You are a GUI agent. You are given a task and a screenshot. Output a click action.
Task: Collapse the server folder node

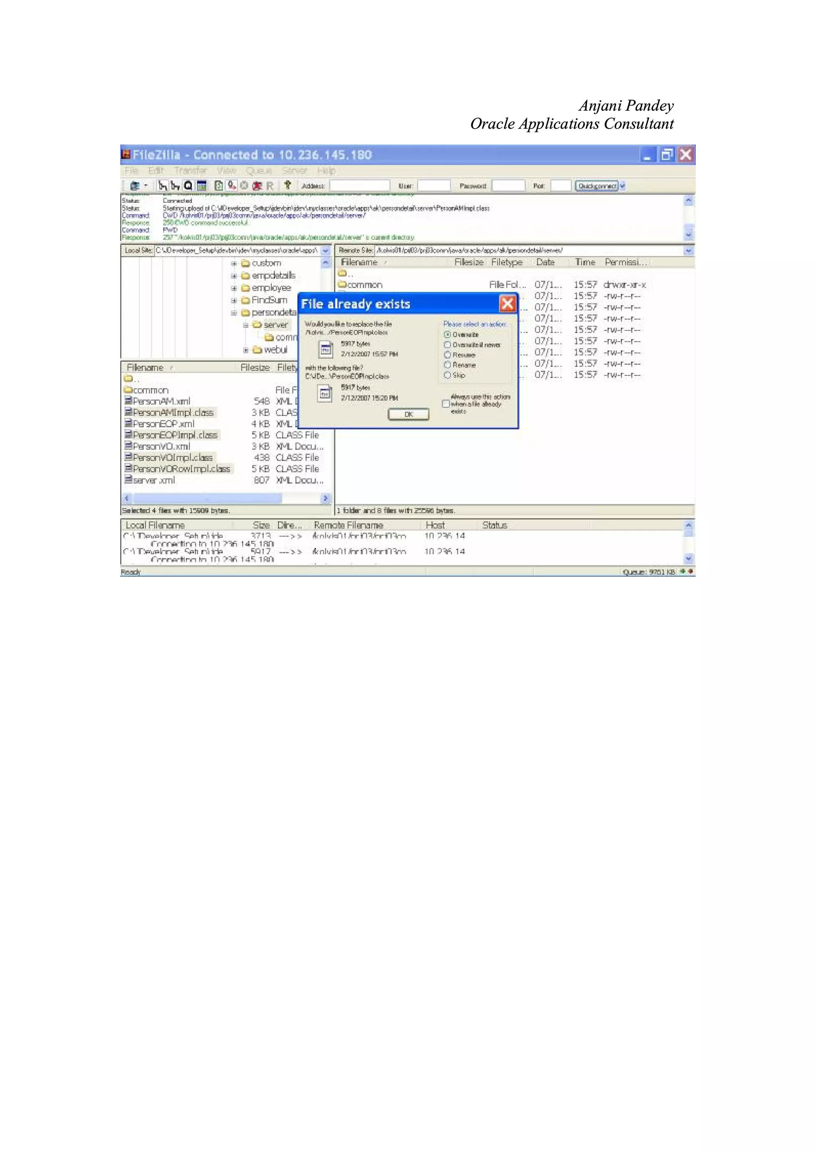pyautogui.click(x=246, y=325)
